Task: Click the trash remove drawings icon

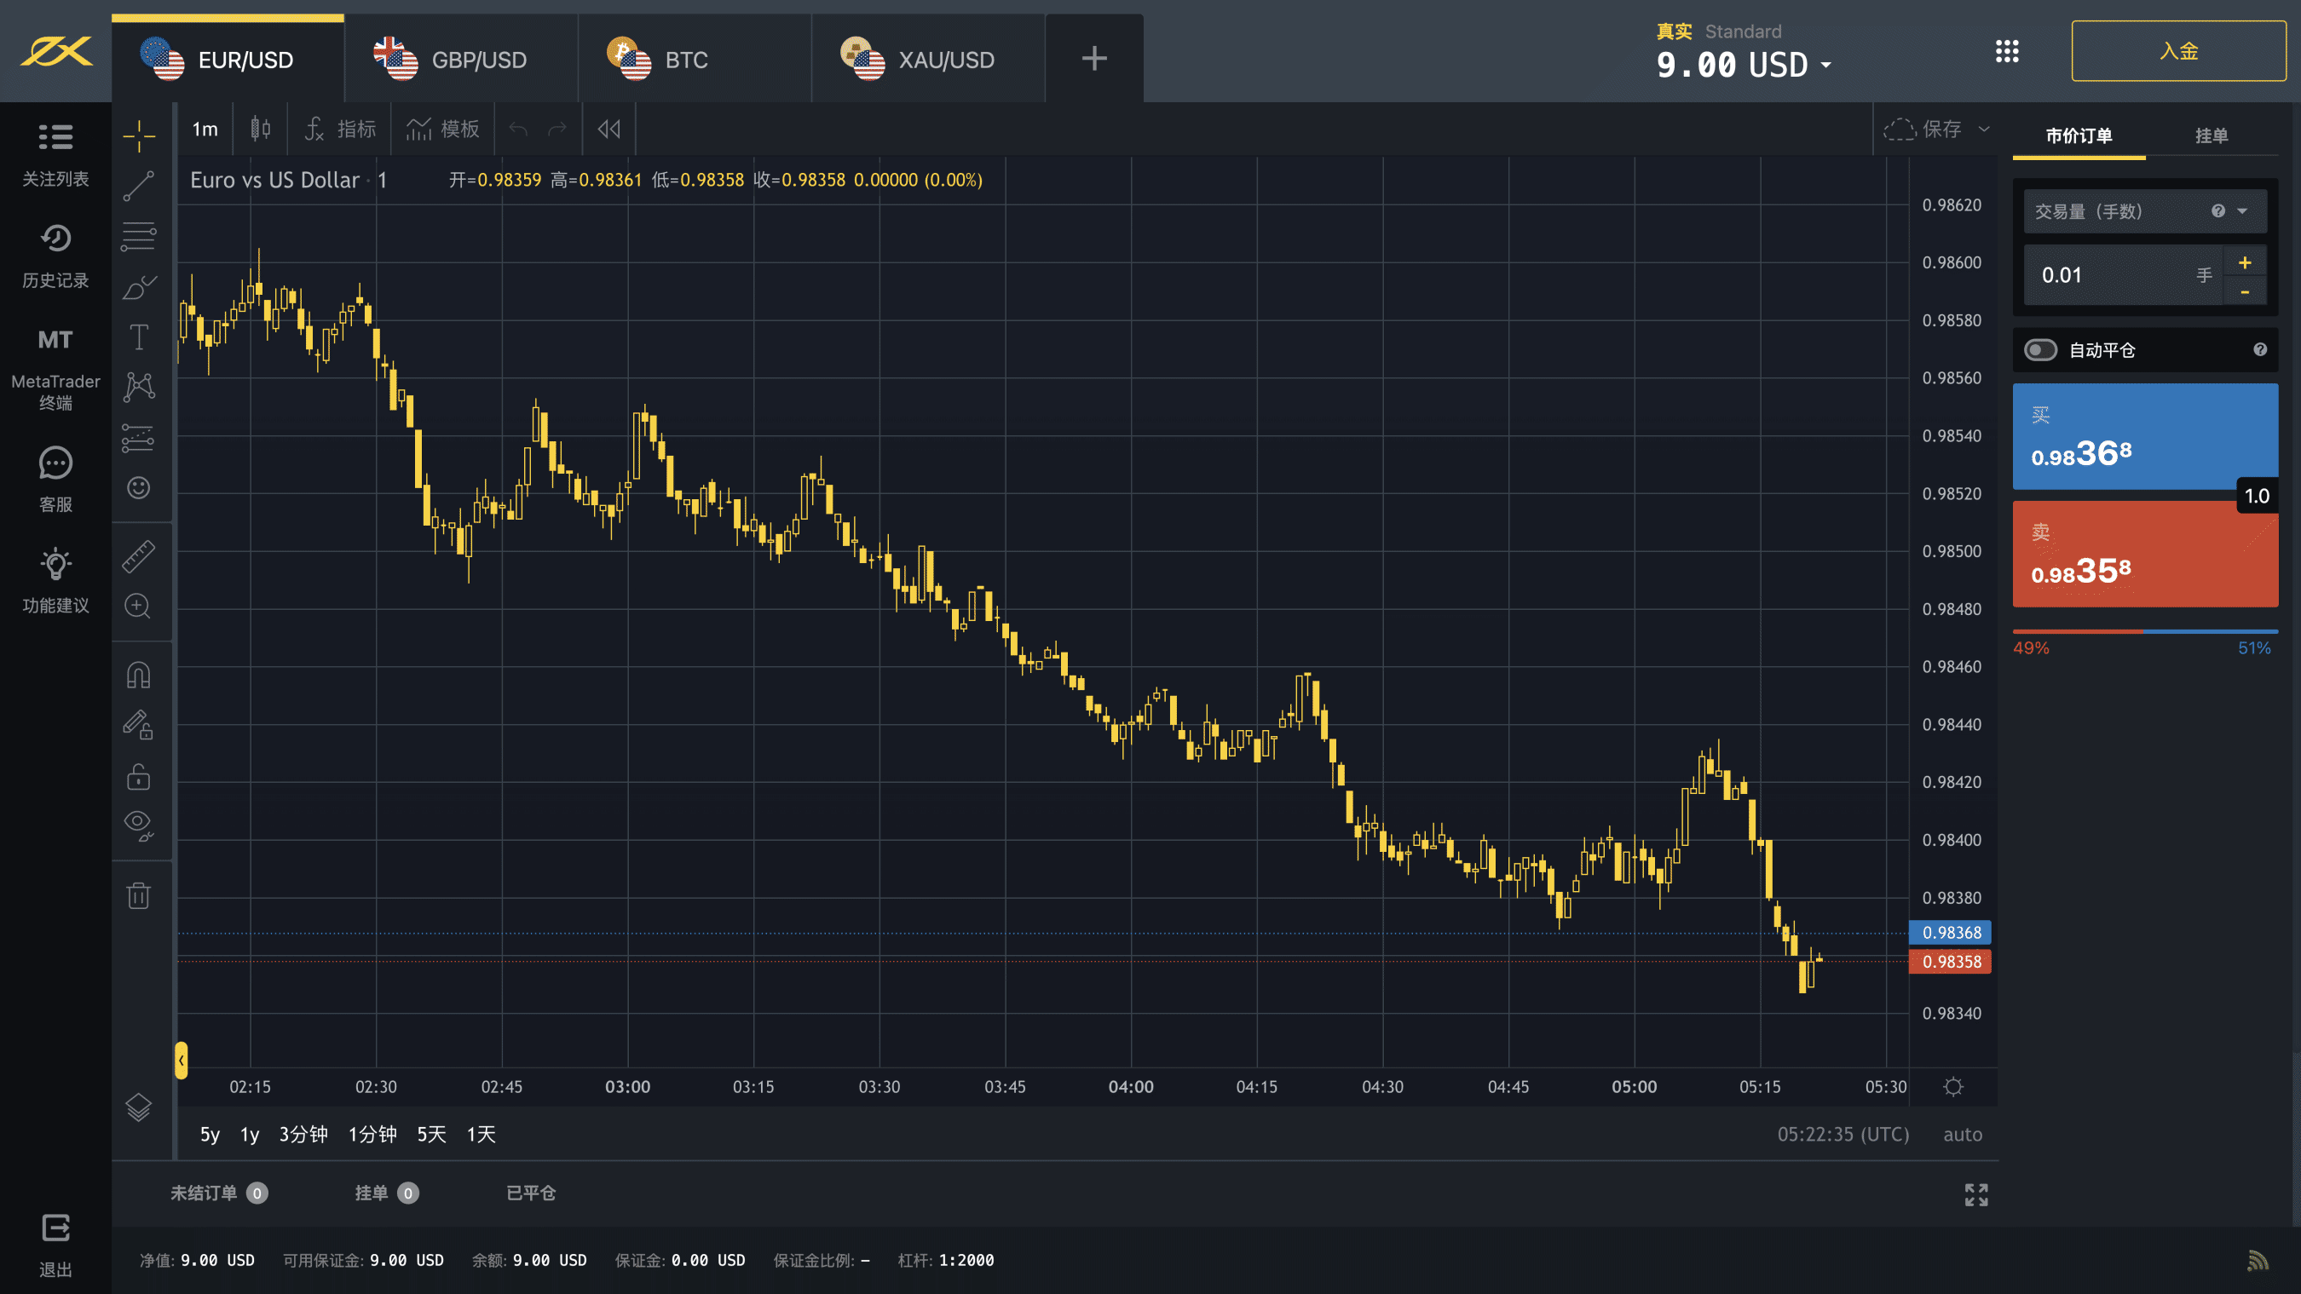Action: pos(138,894)
